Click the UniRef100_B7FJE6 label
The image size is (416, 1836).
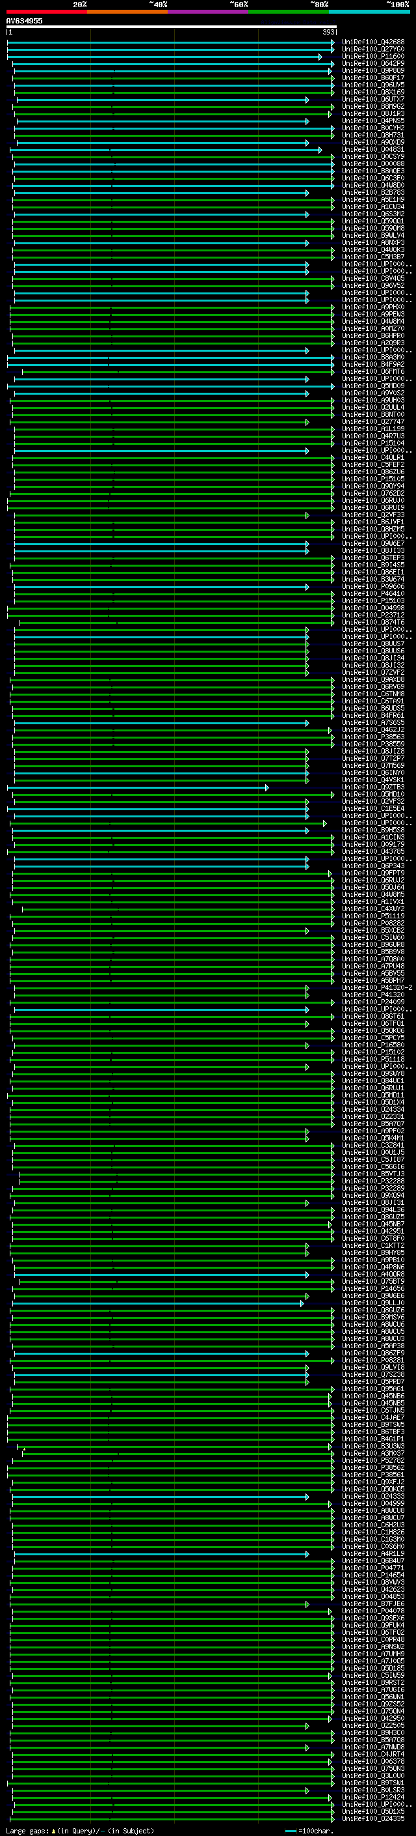pyautogui.click(x=373, y=1603)
